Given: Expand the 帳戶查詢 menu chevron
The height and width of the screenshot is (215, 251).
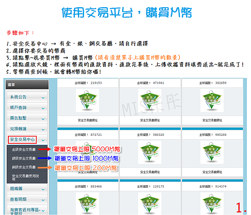Looking at the screenshot, I should click(43, 109).
